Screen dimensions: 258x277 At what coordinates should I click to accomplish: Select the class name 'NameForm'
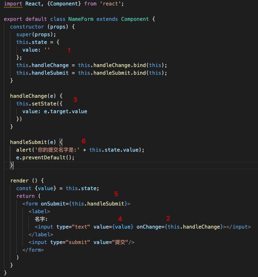[x=81, y=19]
